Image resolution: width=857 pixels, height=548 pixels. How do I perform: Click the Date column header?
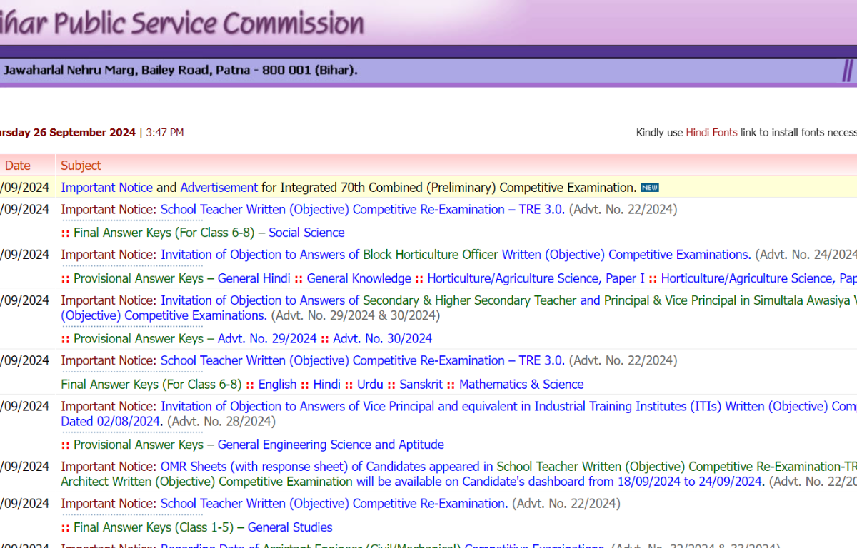point(18,166)
